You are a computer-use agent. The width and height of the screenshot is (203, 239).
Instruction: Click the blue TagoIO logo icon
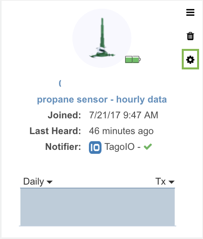(x=95, y=148)
